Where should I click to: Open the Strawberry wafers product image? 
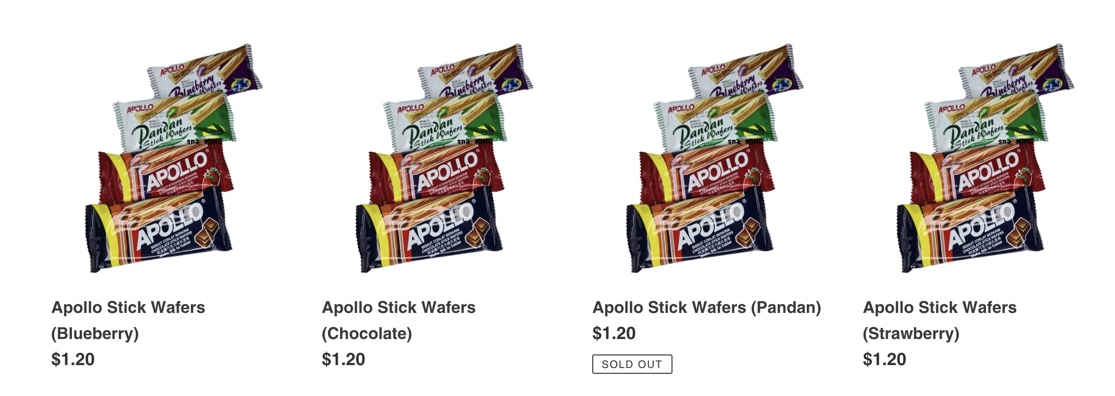click(x=986, y=158)
